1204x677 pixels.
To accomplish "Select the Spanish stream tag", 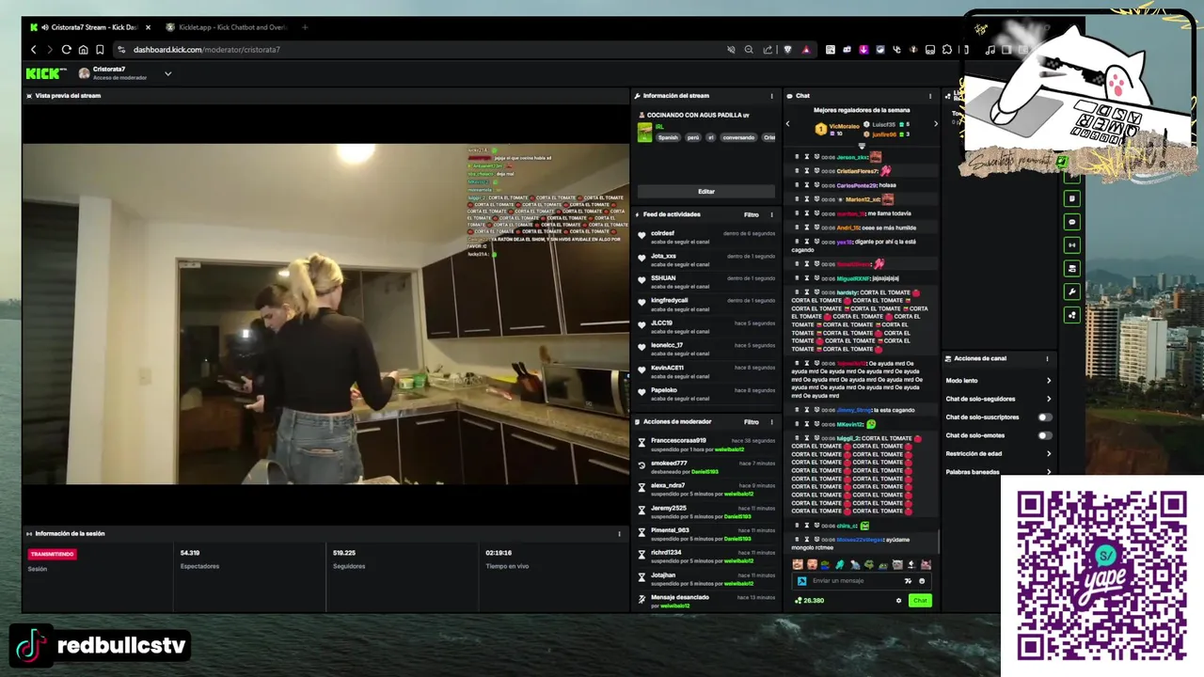I will pos(668,137).
